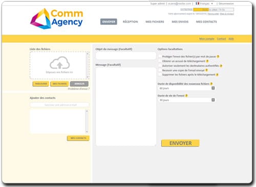This screenshot has width=256, height=187.
Task: Click the storage usage progress bar
Action: (214, 10)
